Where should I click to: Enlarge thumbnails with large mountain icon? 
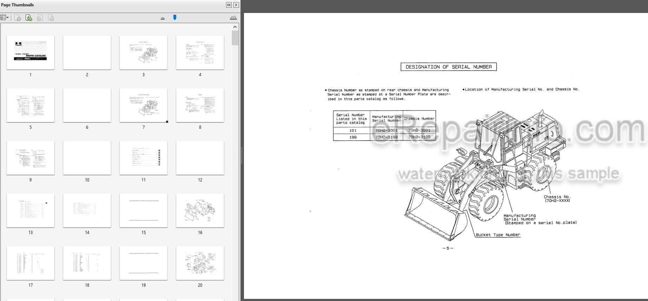pyautogui.click(x=233, y=18)
